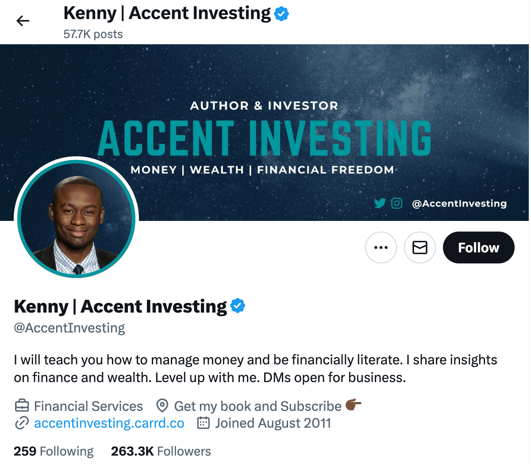Click the back arrow to return
The width and height of the screenshot is (531, 464).
(22, 21)
